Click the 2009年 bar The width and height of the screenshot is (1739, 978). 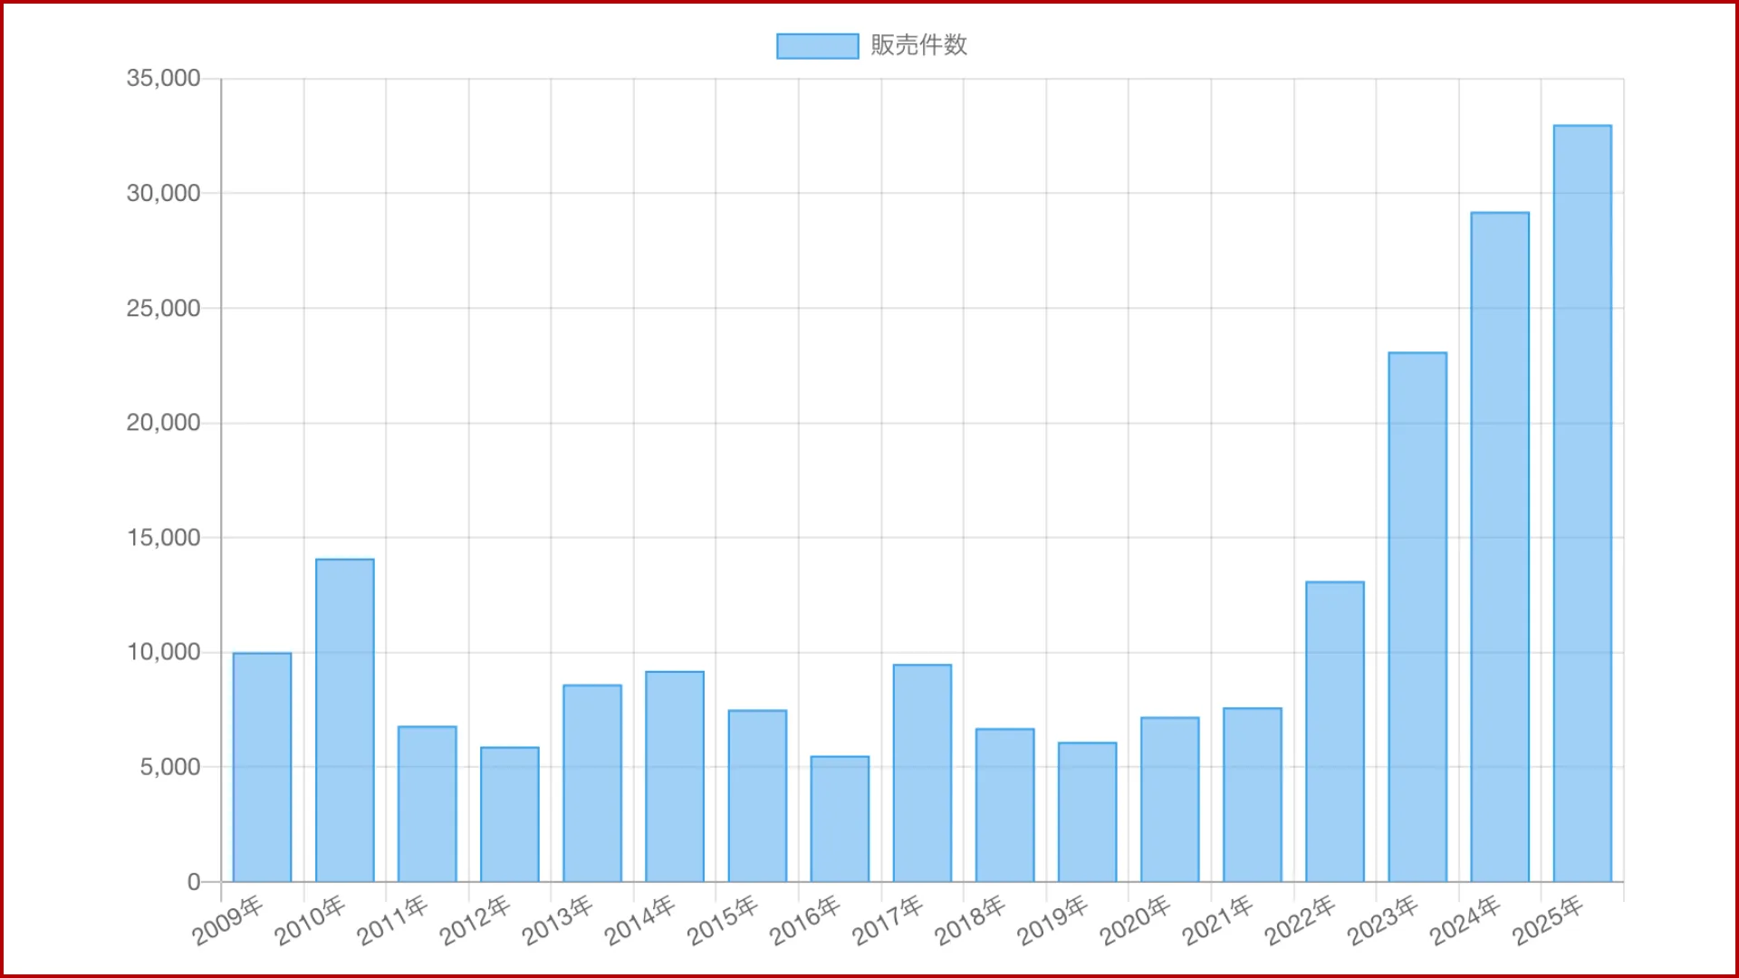coord(262,767)
